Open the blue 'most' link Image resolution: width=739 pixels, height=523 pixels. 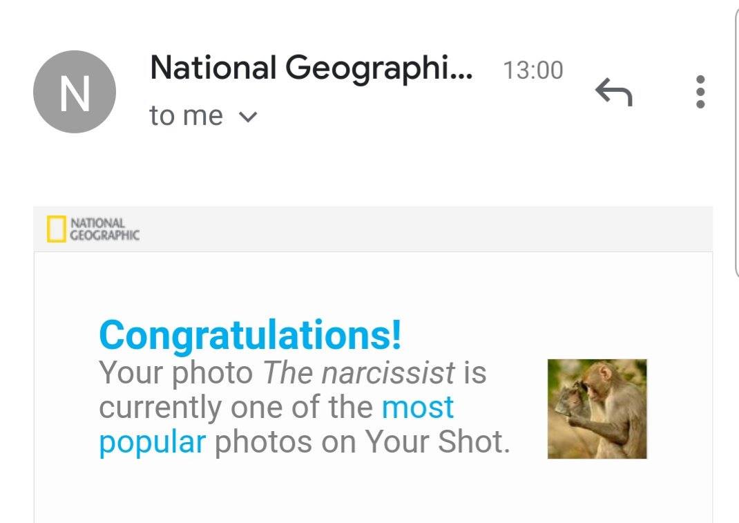pyautogui.click(x=418, y=407)
